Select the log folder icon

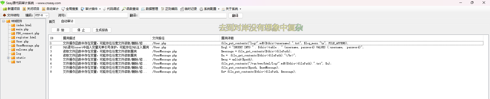(x=13, y=54)
